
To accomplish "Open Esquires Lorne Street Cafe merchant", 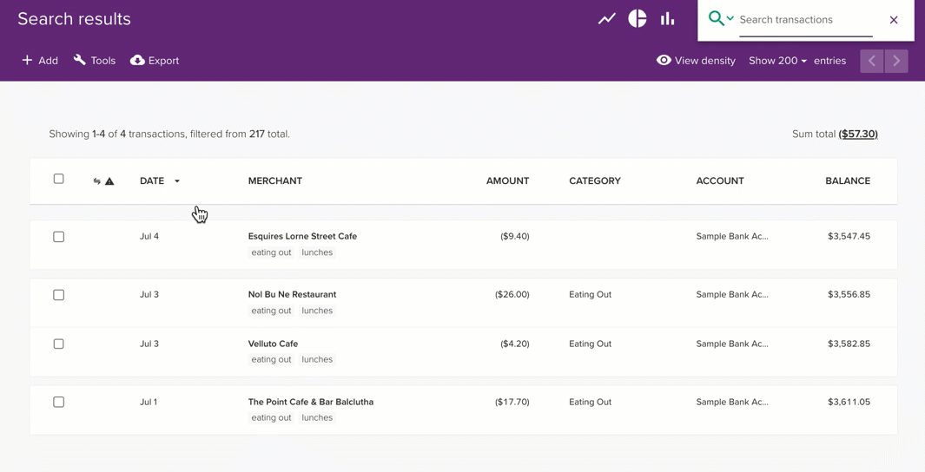I will (302, 236).
